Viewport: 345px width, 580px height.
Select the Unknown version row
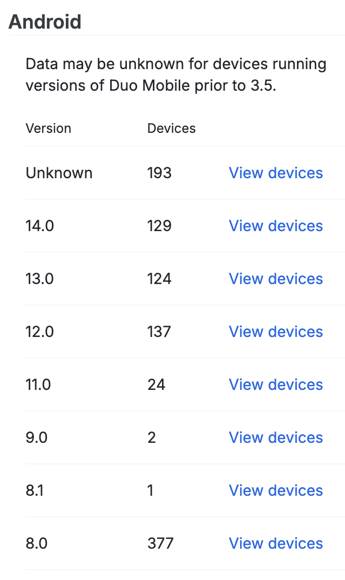pyautogui.click(x=58, y=173)
